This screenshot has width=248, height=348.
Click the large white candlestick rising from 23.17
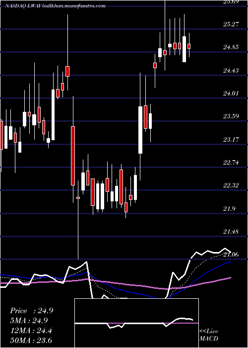(140, 130)
